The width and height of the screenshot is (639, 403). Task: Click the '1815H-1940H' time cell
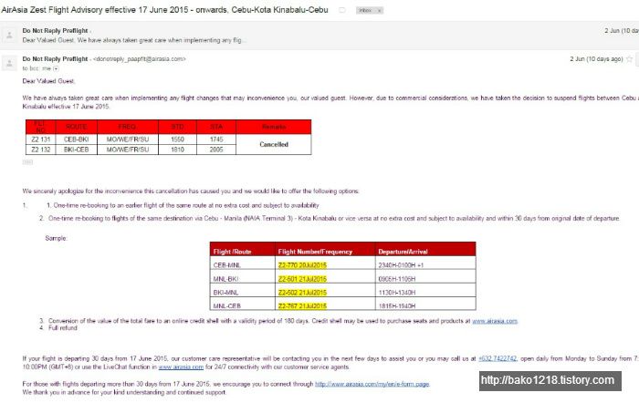tap(425, 305)
